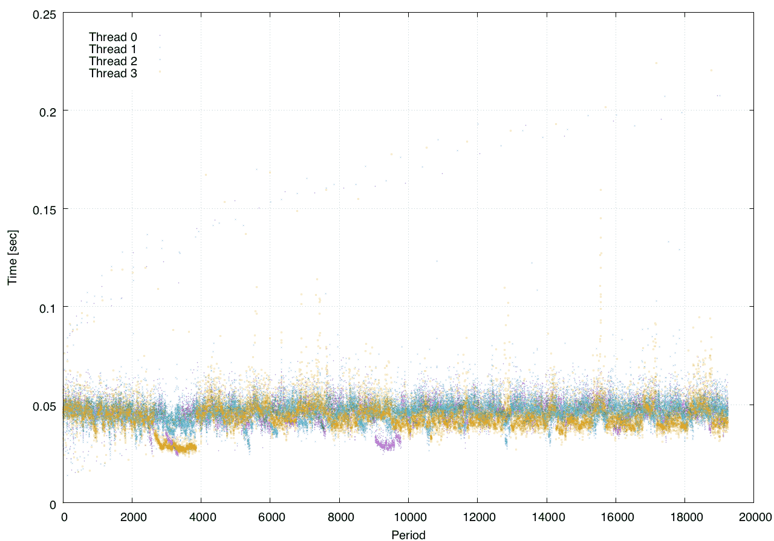Click the 2000 x-axis tick label
This screenshot has width=774, height=541.
pyautogui.click(x=132, y=518)
